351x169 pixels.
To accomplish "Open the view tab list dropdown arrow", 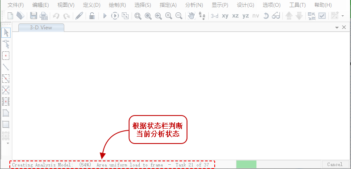I will point(337,28).
